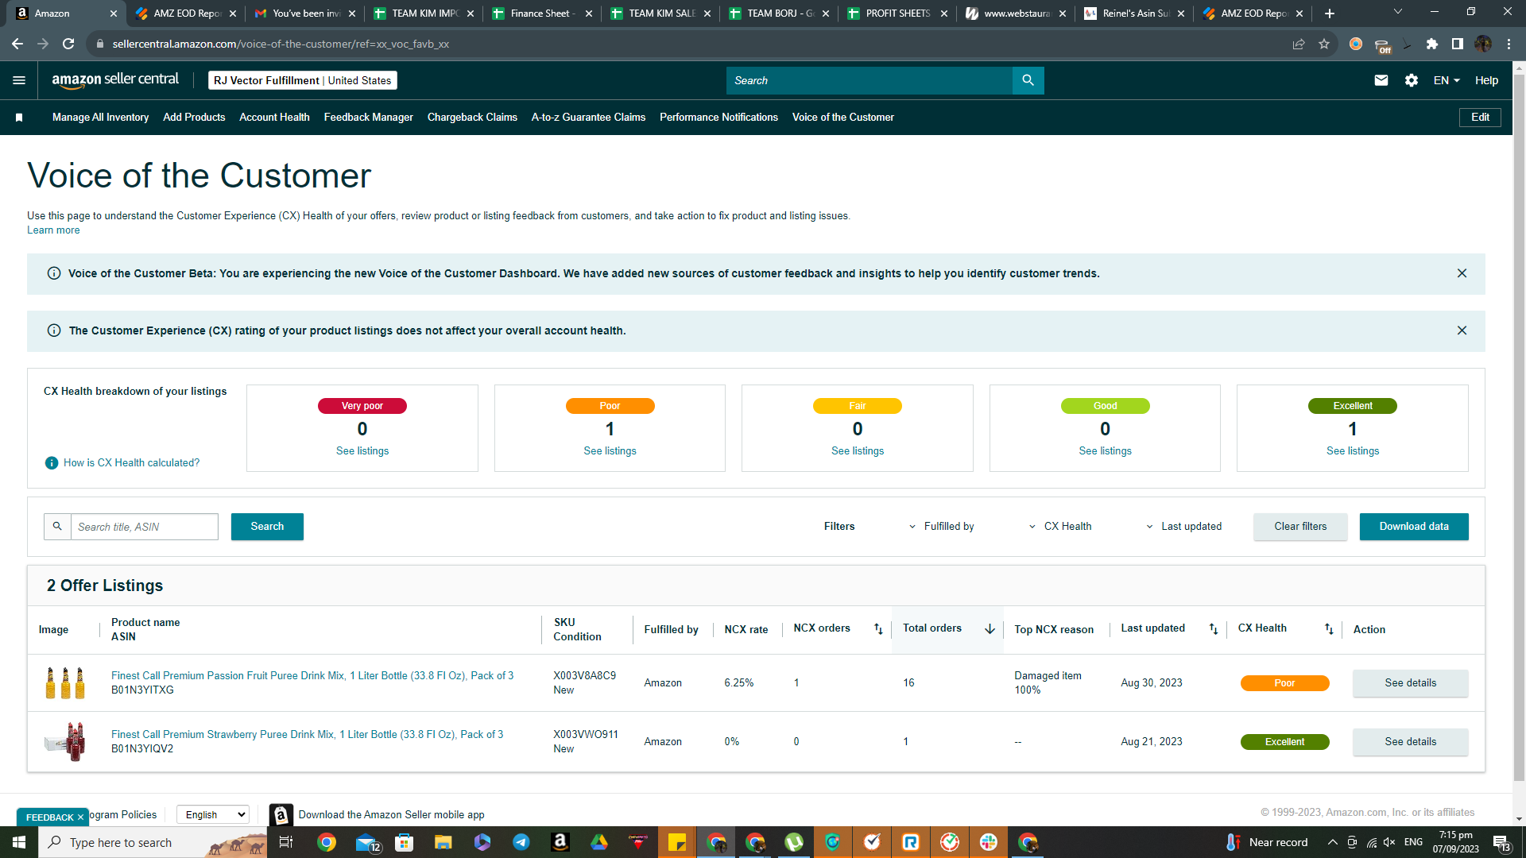Open the Amazon app in the taskbar
Screen dimensions: 1526x858
pos(560,842)
